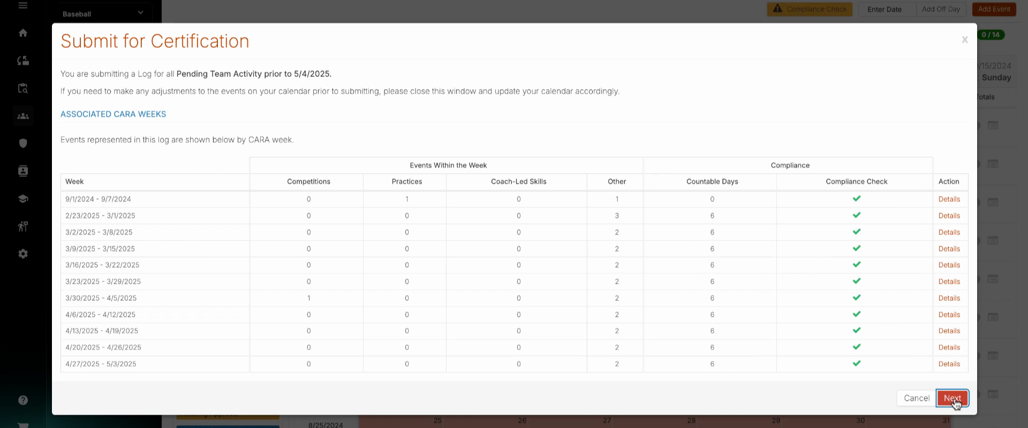This screenshot has height=428, width=1028.
Task: Go to the Home icon in sidebar
Action: click(x=23, y=33)
